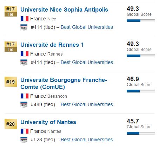159x148 pixels.
Task: Click Best Global Universities link for Nantes
Action: click(x=87, y=140)
